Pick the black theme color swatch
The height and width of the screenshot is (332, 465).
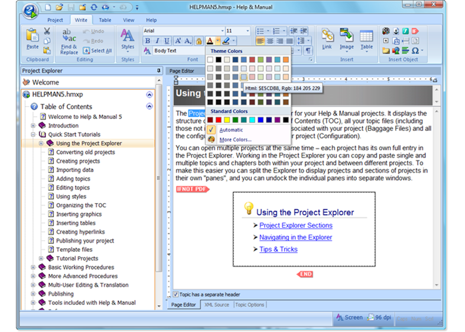(x=218, y=60)
